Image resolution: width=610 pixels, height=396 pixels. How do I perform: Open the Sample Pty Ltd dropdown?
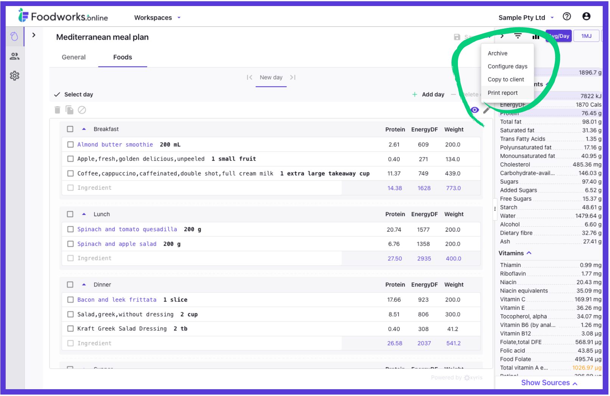(526, 18)
